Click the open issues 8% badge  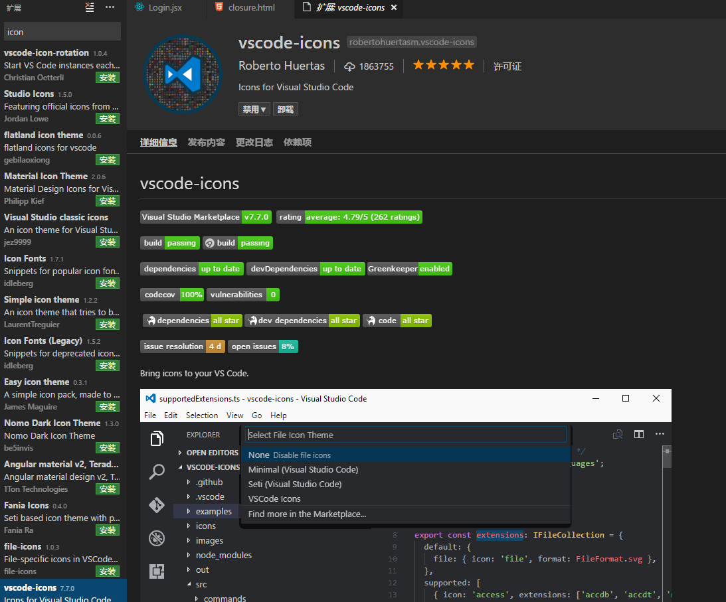263,346
